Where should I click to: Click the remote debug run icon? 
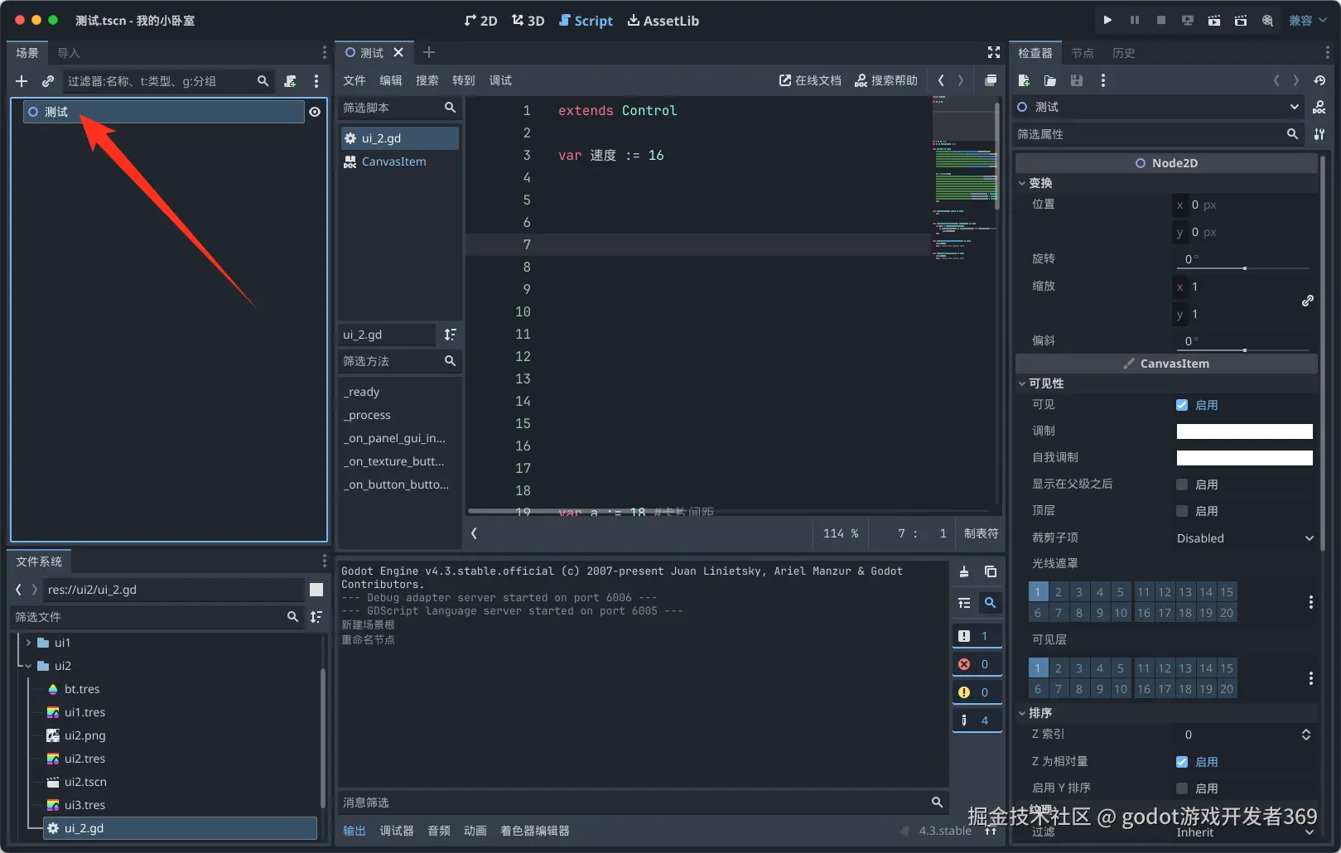(x=1188, y=20)
